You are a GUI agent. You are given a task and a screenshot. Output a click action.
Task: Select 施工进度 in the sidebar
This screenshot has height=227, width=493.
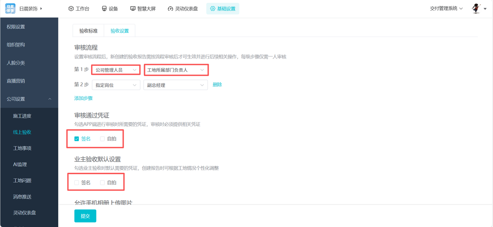[x=22, y=116]
